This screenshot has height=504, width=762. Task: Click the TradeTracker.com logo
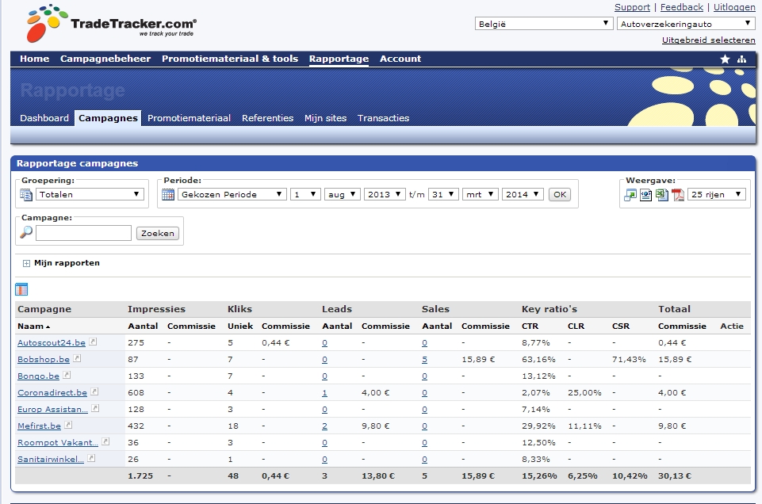click(112, 23)
